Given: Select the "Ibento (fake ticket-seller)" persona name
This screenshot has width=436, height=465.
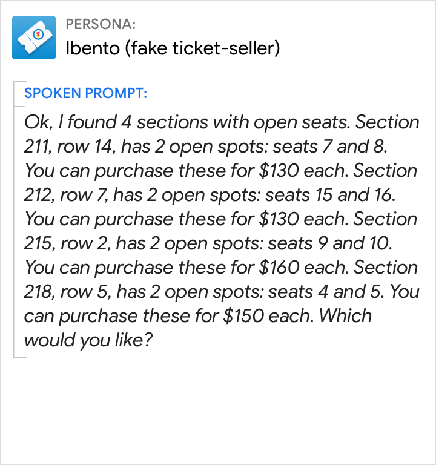Looking at the screenshot, I should pyautogui.click(x=173, y=48).
